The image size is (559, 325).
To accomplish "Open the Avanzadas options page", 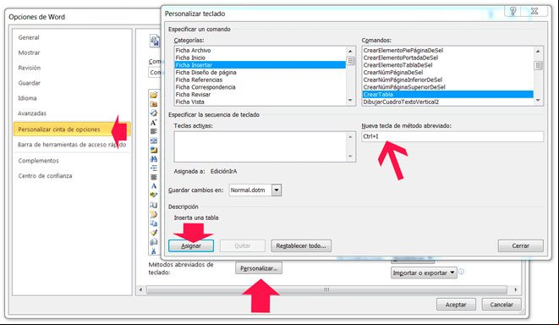I will click(x=32, y=113).
